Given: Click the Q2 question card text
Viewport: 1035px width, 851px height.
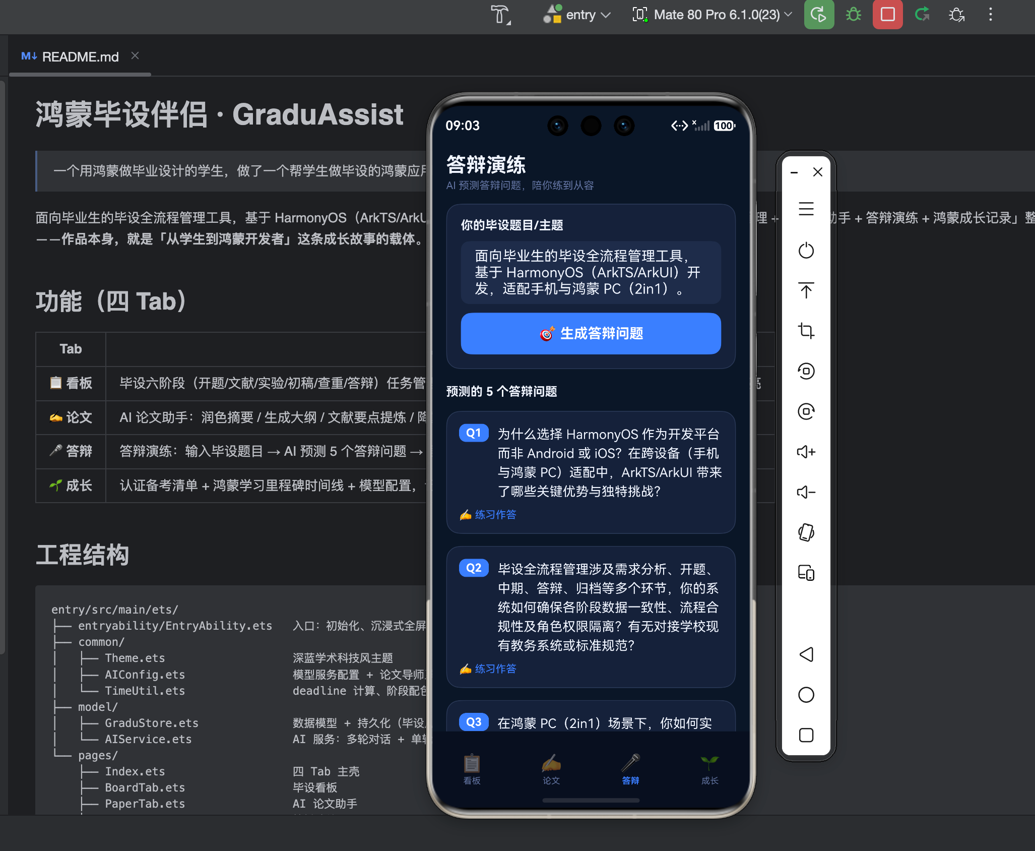Looking at the screenshot, I should 609,607.
